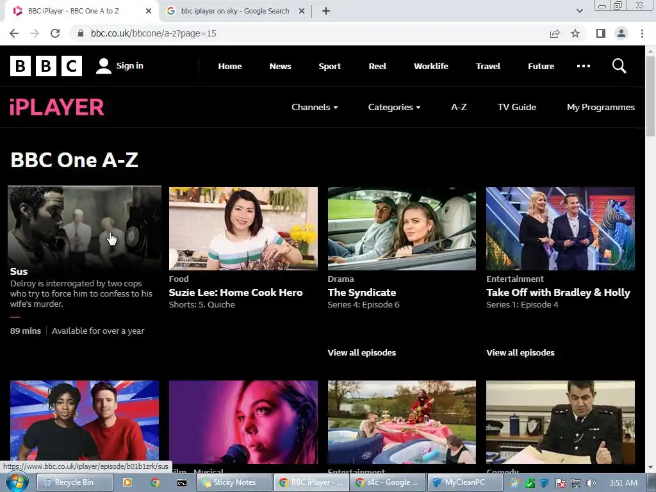Open Sticky Notes from the taskbar
This screenshot has width=656, height=492.
pos(234,482)
